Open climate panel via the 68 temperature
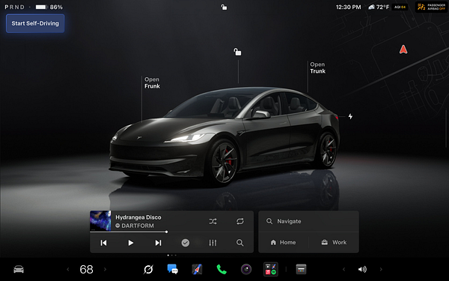The width and height of the screenshot is (449, 281). [86, 269]
